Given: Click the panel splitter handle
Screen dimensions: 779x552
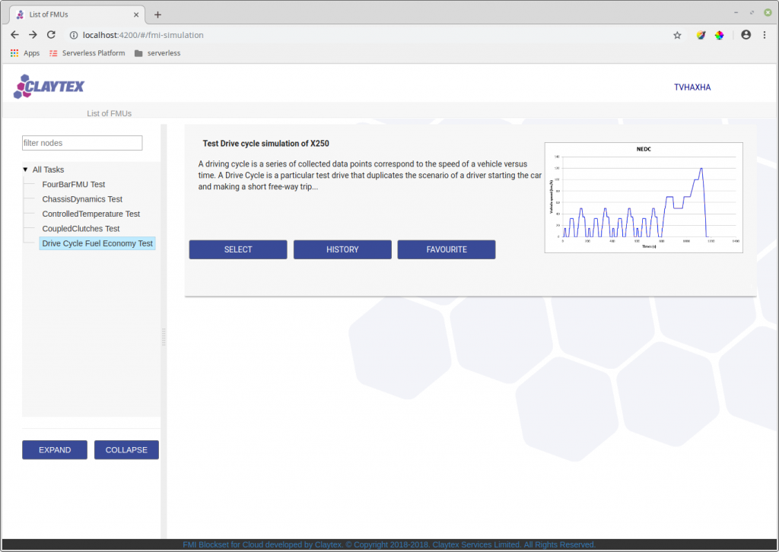Looking at the screenshot, I should 164,337.
